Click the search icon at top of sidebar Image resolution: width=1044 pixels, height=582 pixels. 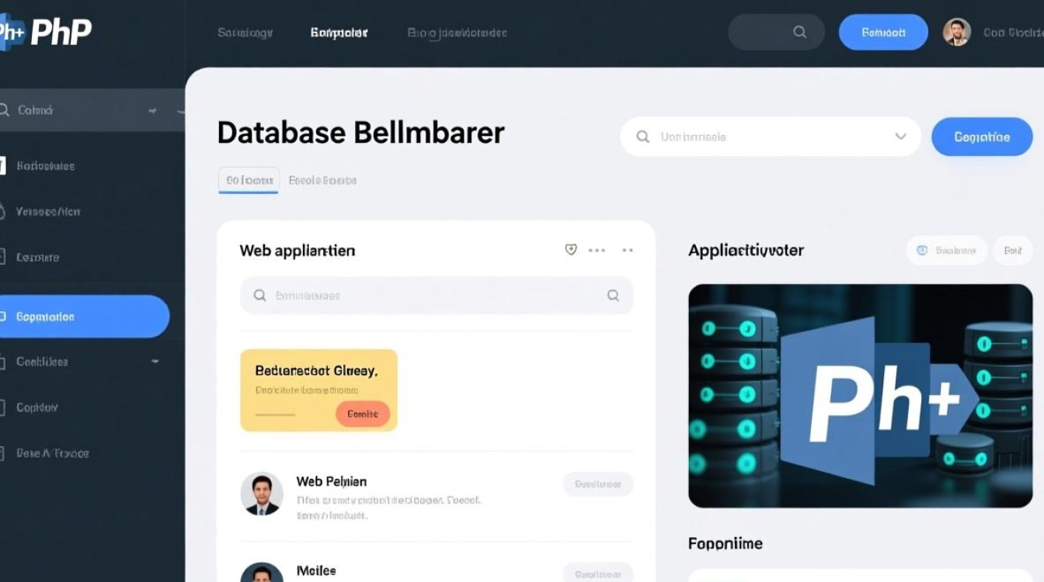click(x=5, y=110)
